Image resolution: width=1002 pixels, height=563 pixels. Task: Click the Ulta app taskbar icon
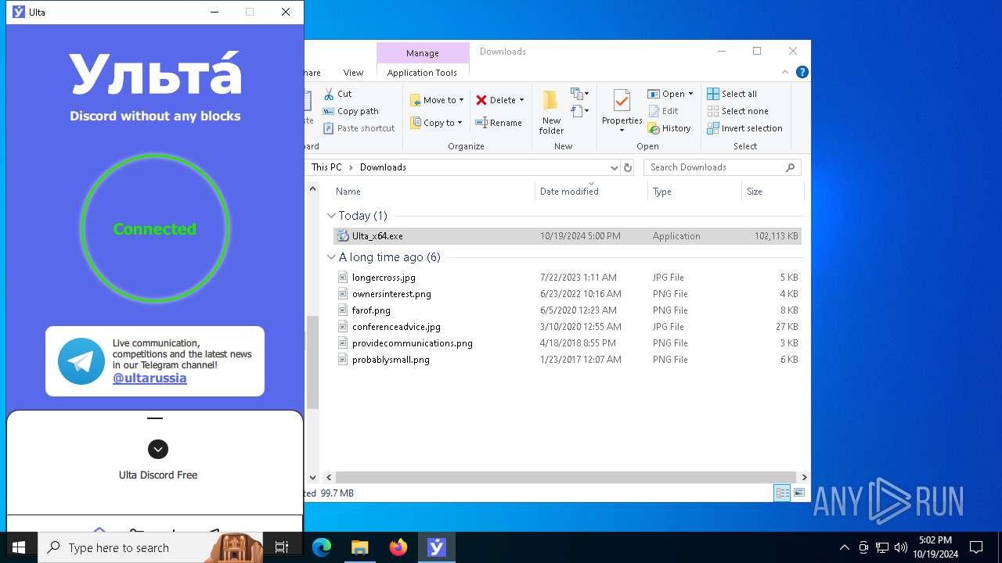[x=436, y=547]
